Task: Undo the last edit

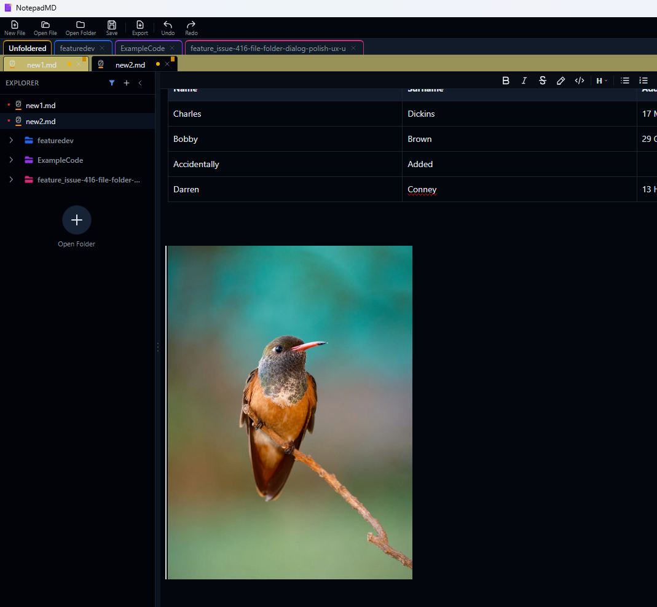Action: (168, 28)
